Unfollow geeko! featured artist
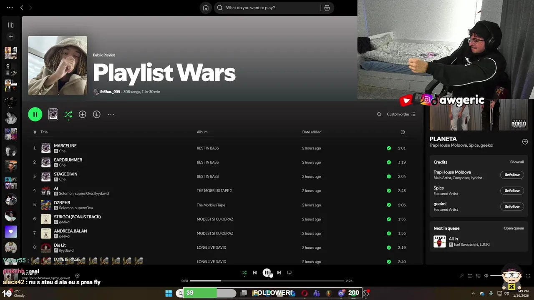 [512, 207]
